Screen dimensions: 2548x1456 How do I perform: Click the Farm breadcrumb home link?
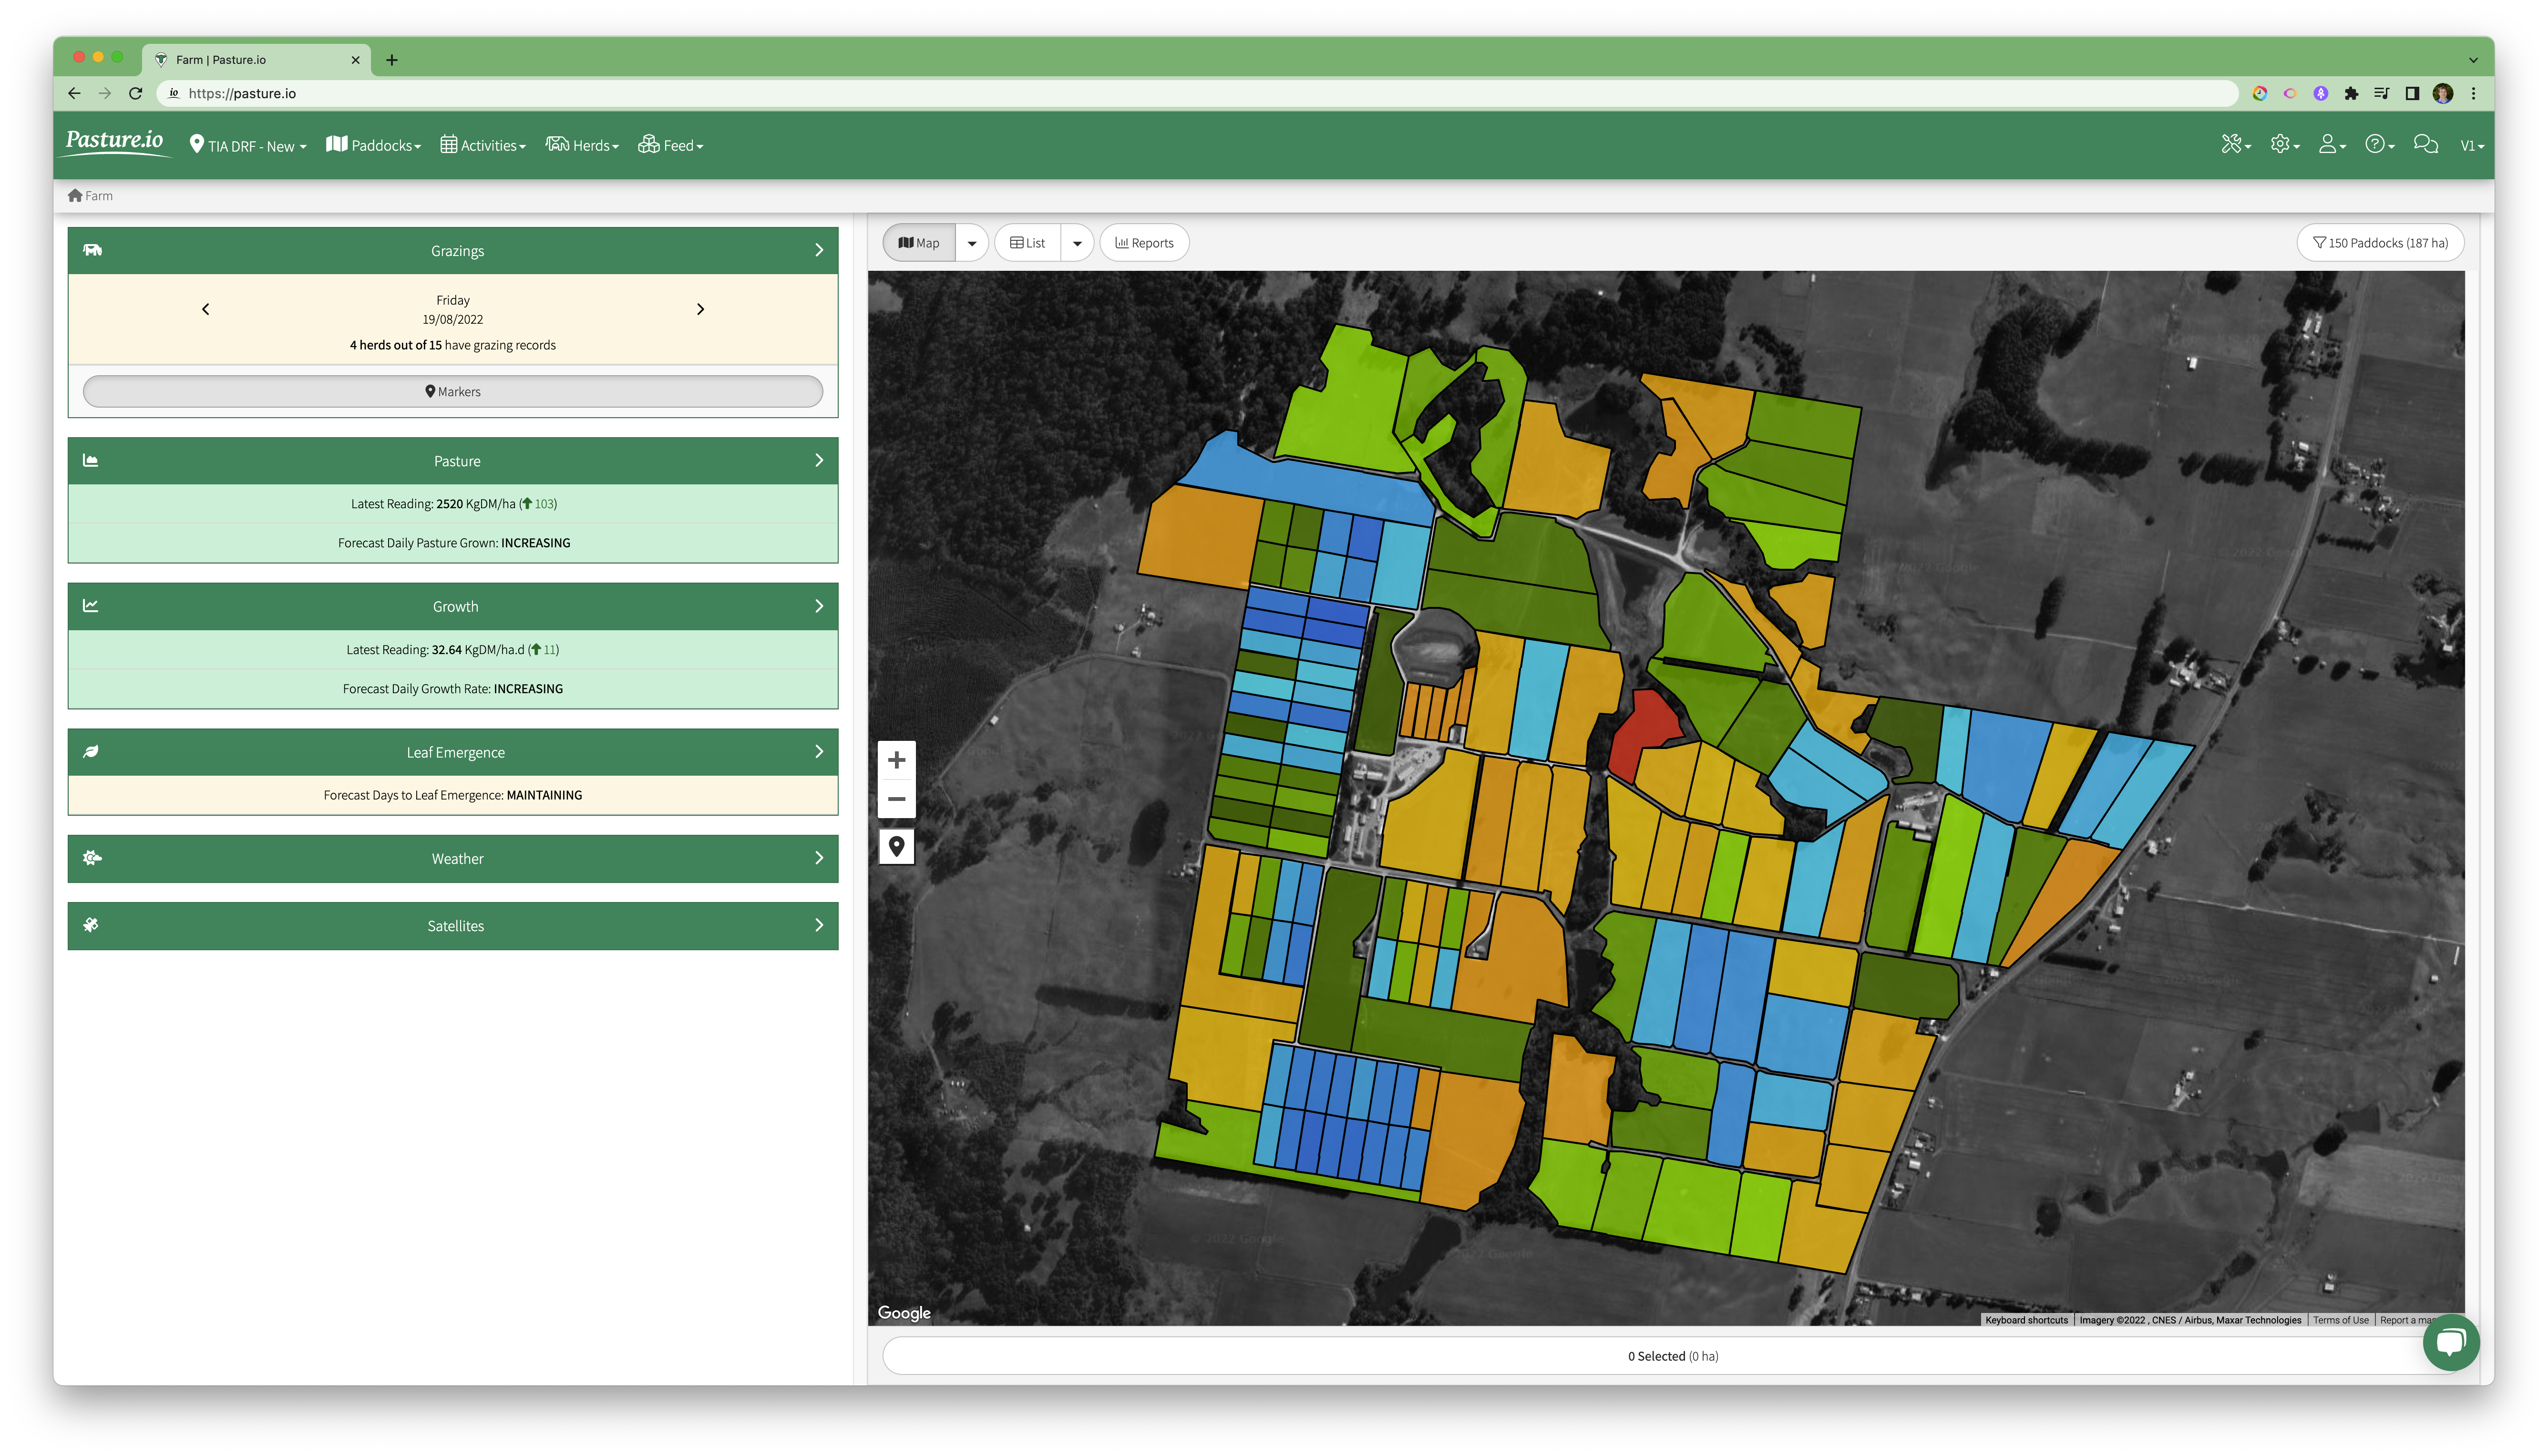90,196
